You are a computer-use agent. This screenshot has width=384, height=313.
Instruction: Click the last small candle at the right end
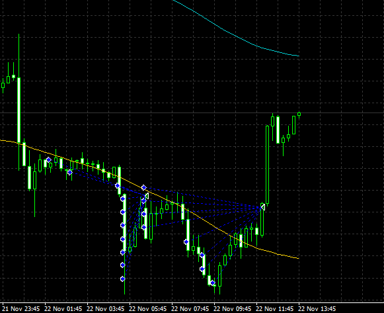click(299, 114)
